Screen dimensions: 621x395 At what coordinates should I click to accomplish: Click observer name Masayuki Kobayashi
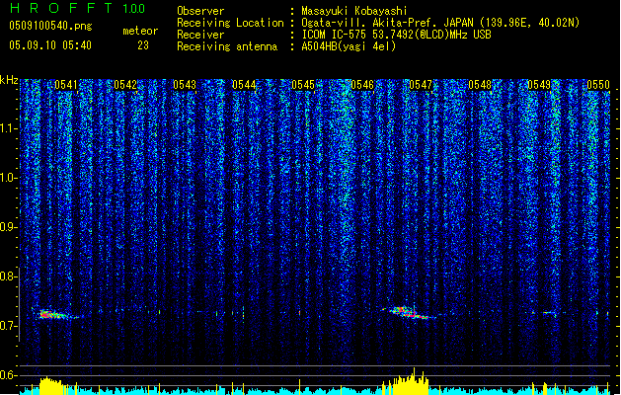pyautogui.click(x=354, y=11)
